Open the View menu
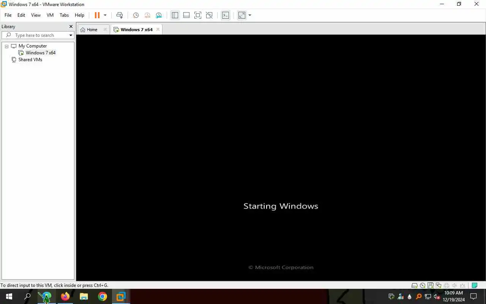This screenshot has height=304, width=486. 36,15
